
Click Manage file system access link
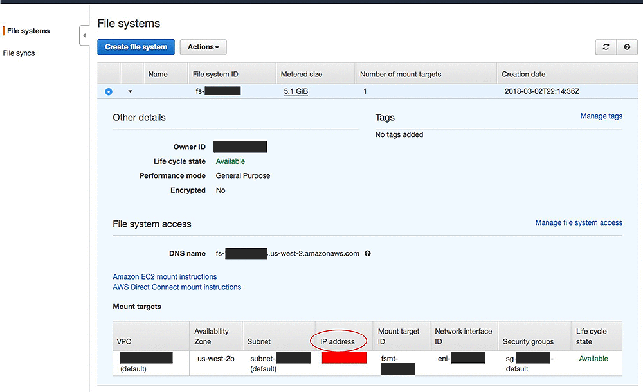pyautogui.click(x=579, y=222)
